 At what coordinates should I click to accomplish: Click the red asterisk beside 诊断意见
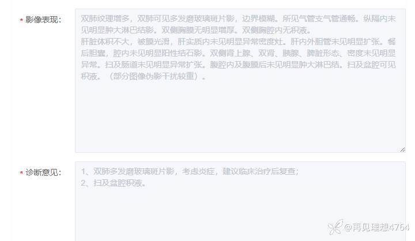(x=21, y=173)
